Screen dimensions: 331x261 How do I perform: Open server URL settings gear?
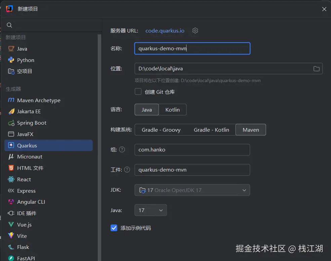click(195, 30)
